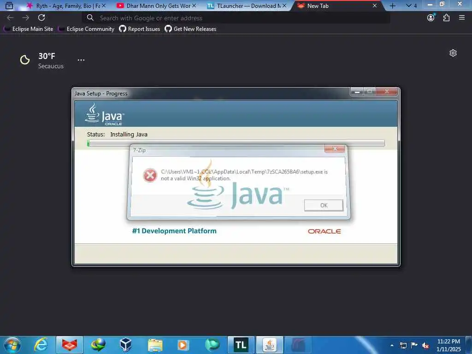Open the Get New Releases bookmark
This screenshot has height=354, width=472.
[x=190, y=29]
